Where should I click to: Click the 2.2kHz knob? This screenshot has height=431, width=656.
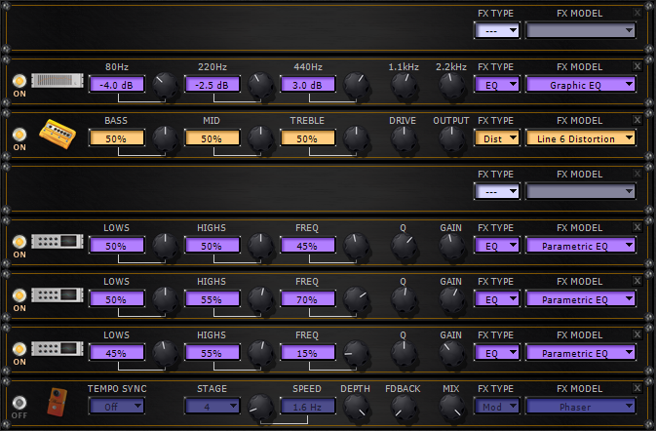pos(452,85)
